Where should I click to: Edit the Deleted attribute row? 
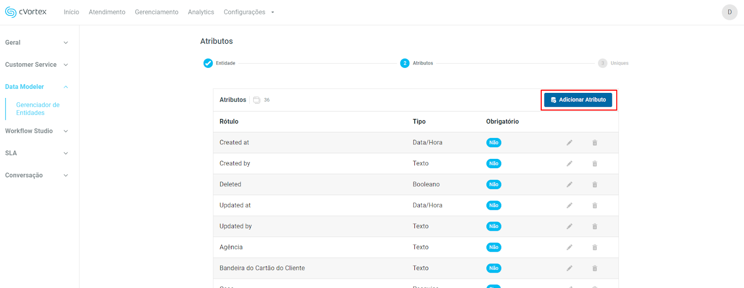(569, 184)
